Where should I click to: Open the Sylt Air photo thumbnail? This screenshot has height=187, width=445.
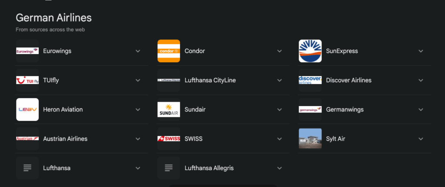coord(310,139)
